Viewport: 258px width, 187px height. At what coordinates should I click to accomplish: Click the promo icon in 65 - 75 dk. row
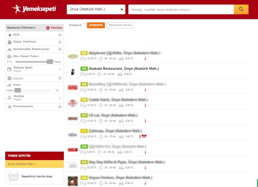144,136
